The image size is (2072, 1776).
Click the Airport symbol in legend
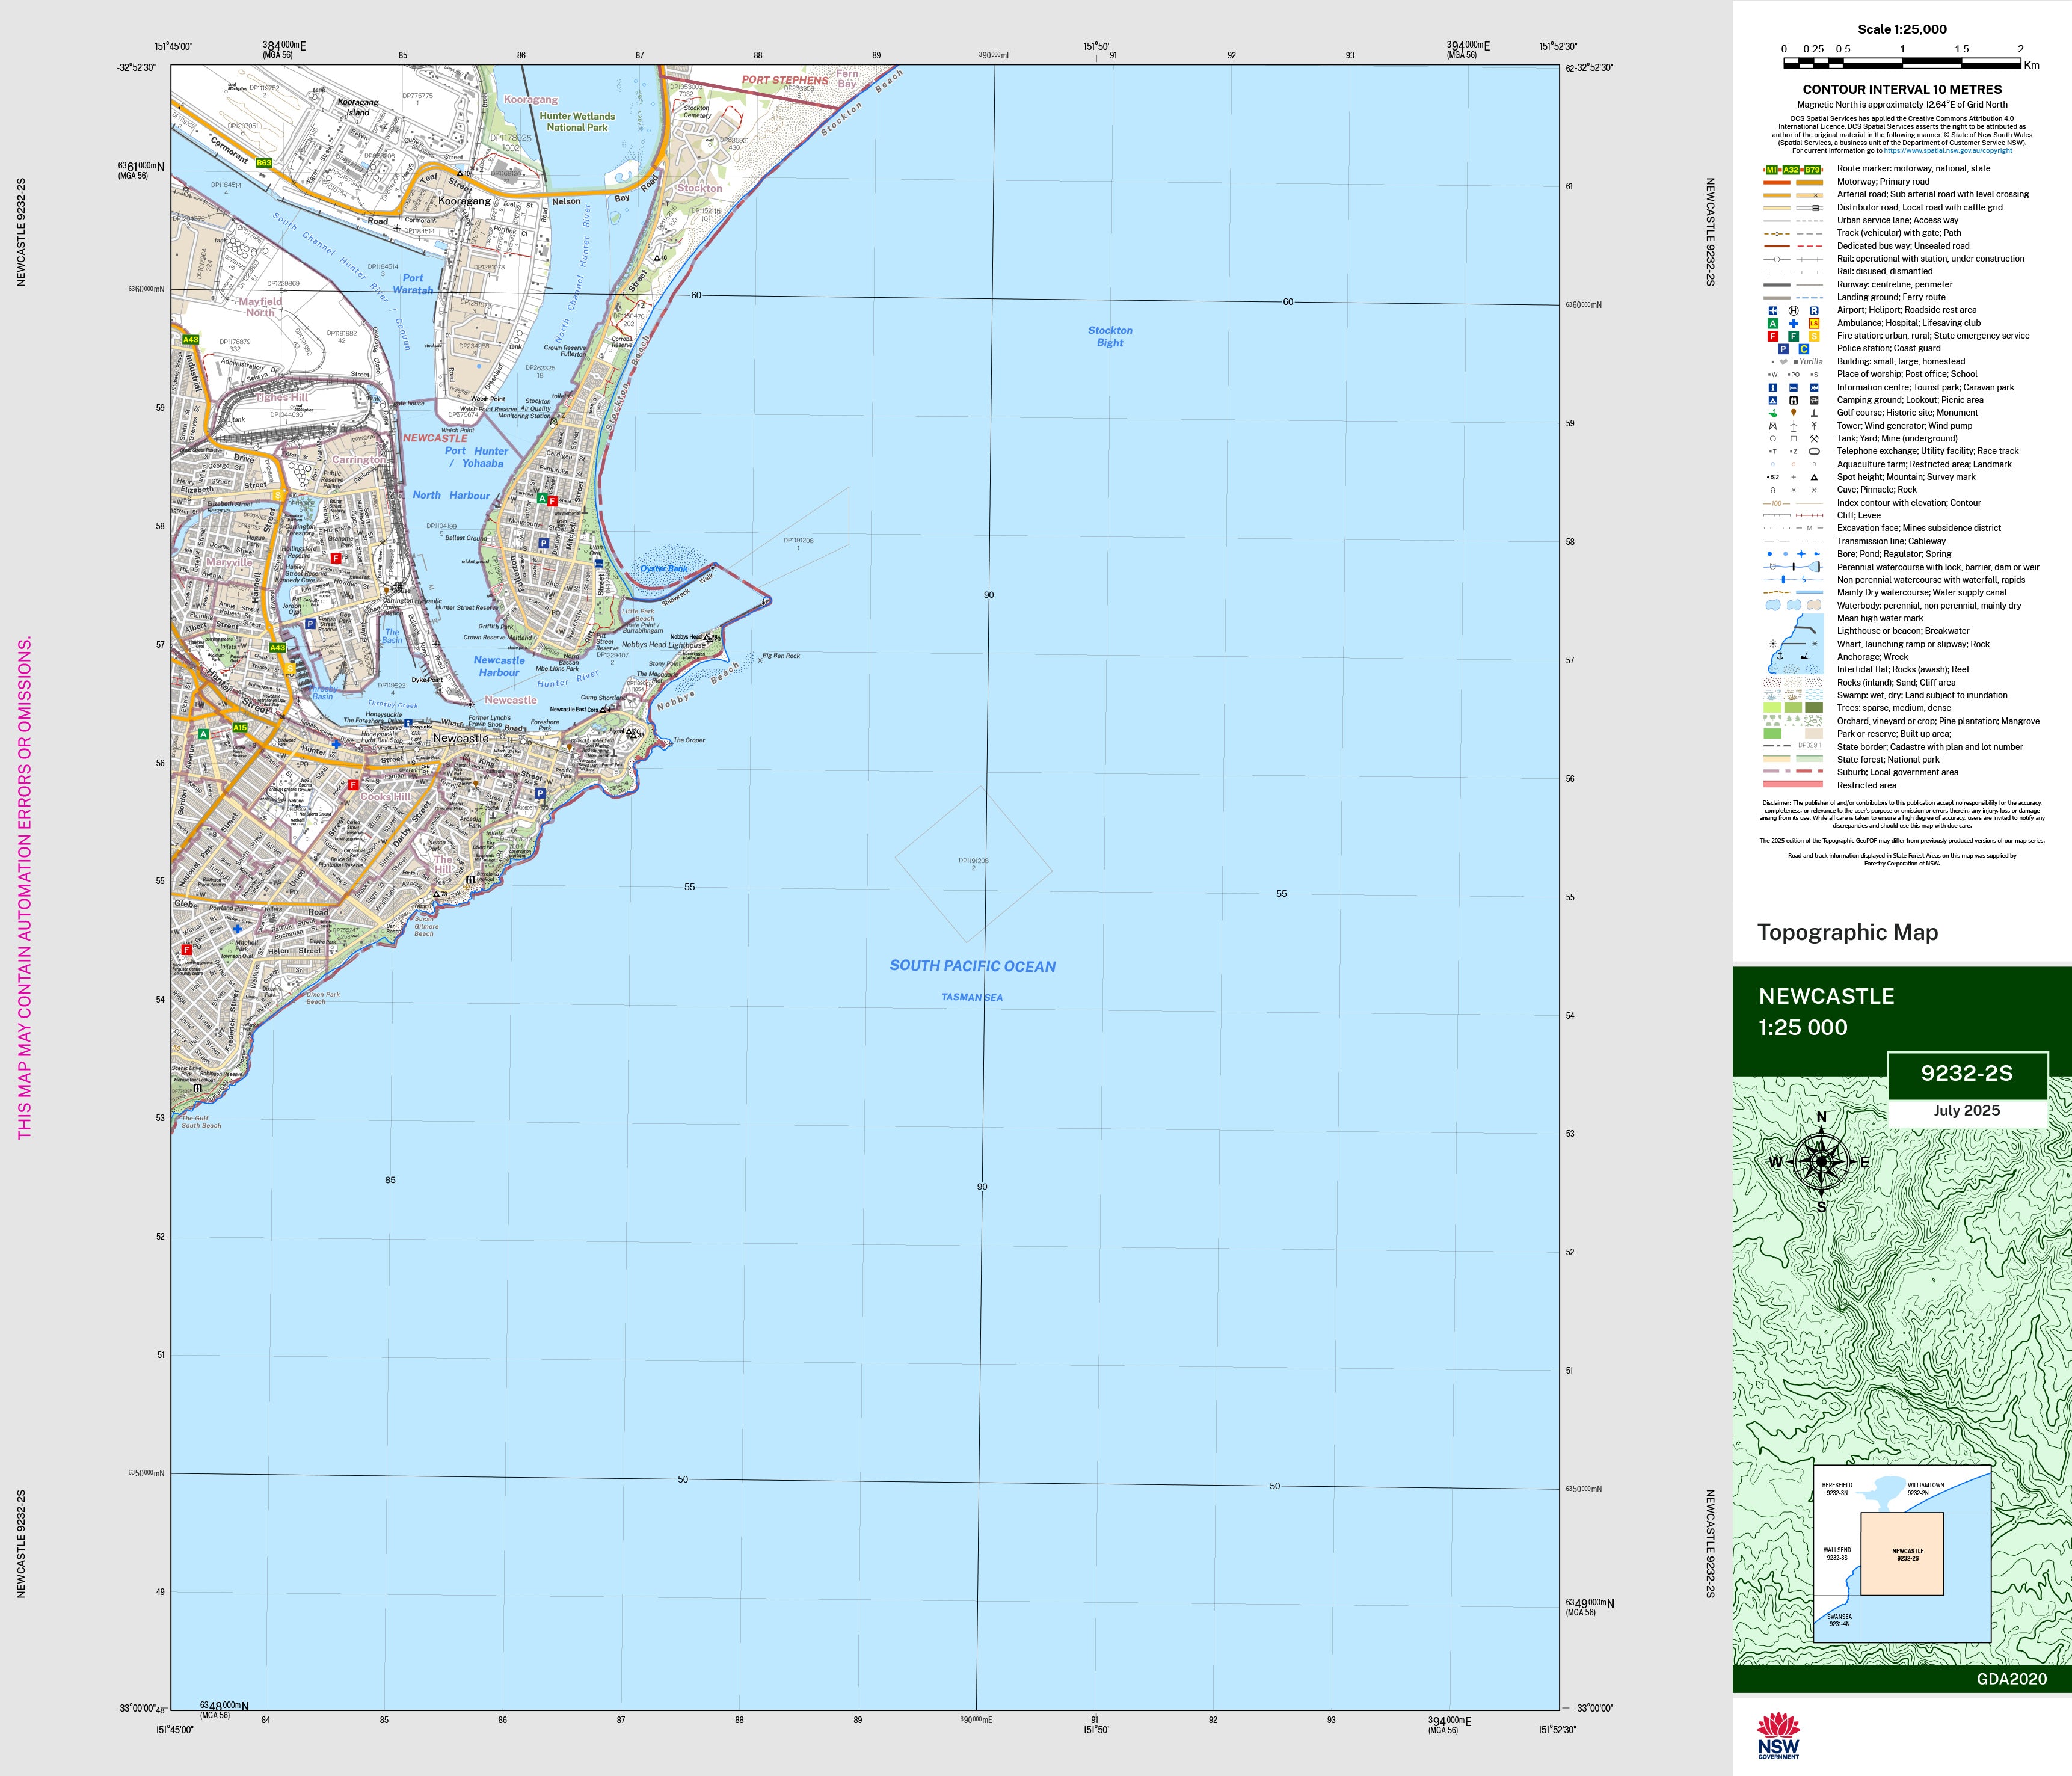coord(1773,311)
